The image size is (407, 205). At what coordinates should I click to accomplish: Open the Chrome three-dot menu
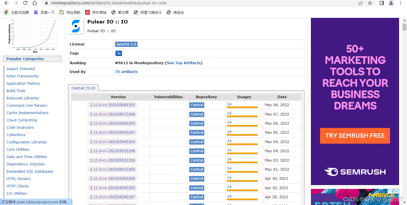click(401, 3)
